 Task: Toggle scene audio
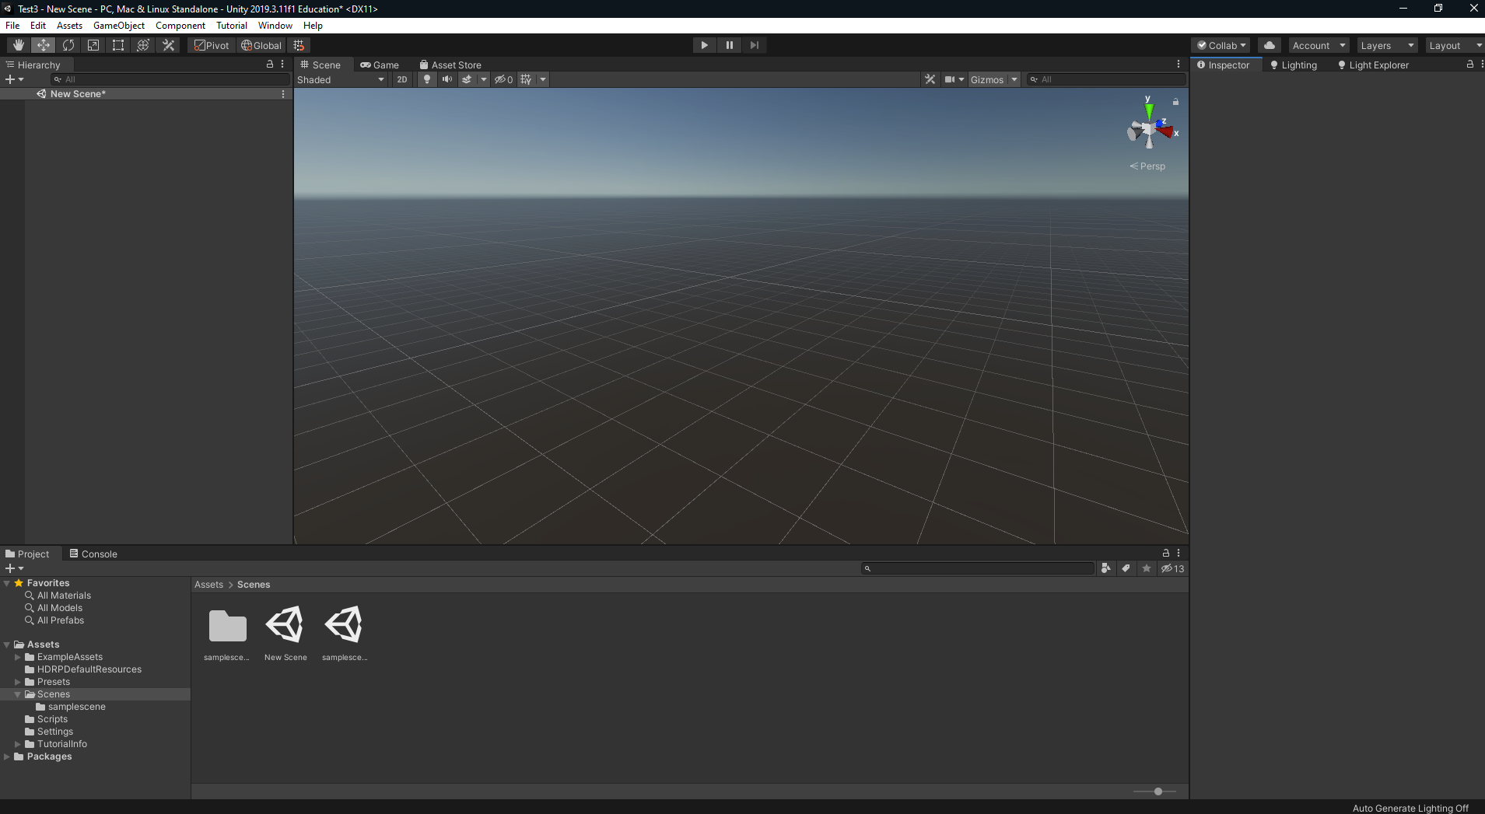[x=447, y=79]
